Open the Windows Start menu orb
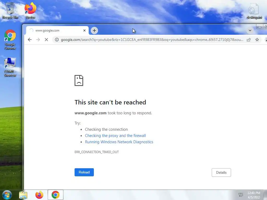Screen dimensions: 267x200 (x=7, y=195)
